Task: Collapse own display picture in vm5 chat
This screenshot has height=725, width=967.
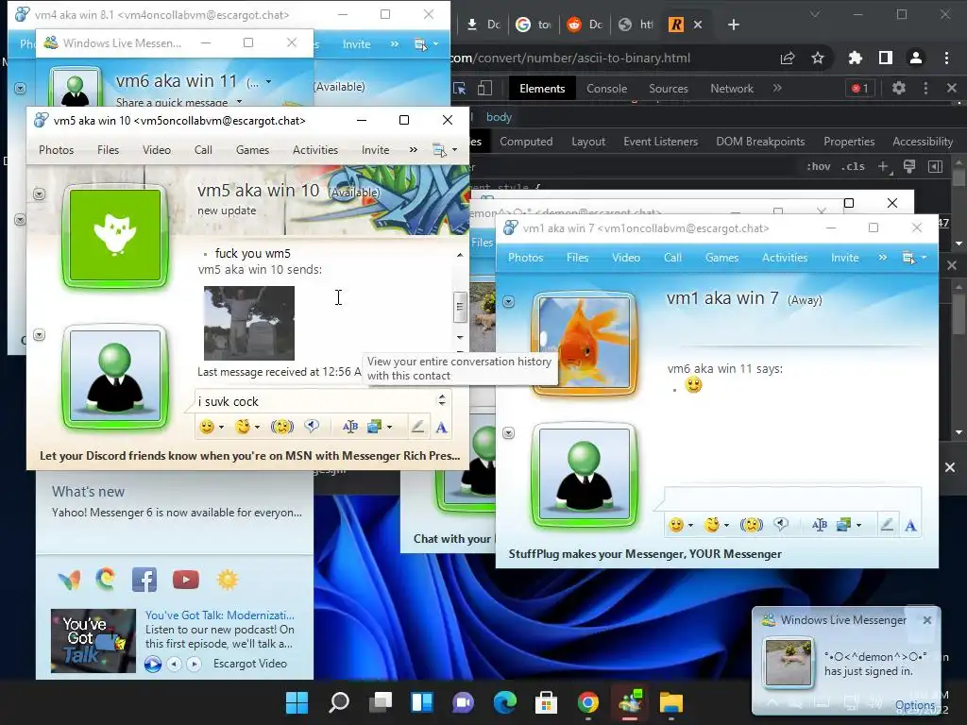Action: (x=39, y=335)
